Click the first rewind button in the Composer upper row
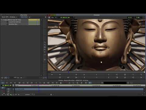146x110 pixels. pyautogui.click(x=52, y=75)
